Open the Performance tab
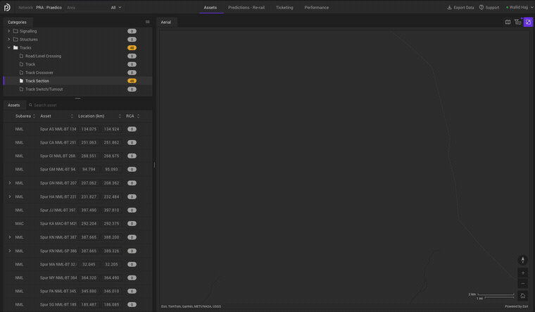 pos(317,8)
